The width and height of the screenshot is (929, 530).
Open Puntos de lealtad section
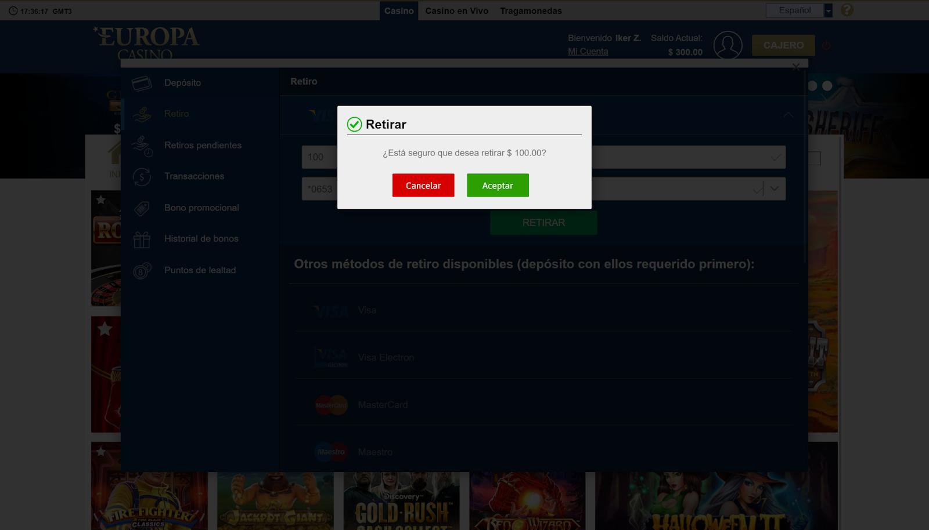(x=200, y=270)
